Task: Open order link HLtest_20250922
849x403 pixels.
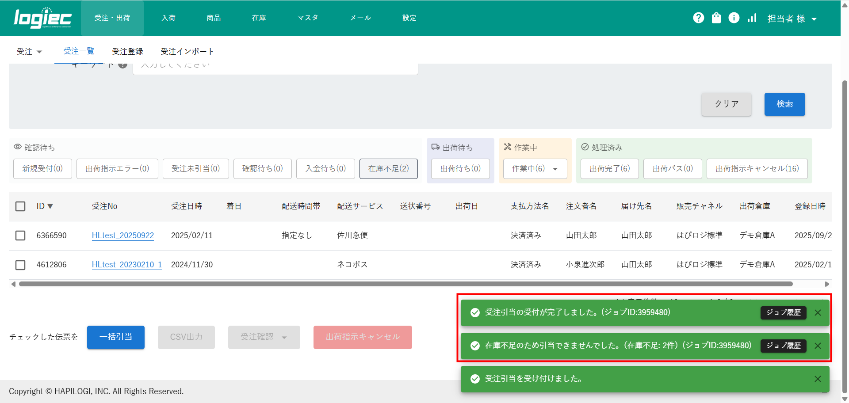Action: click(122, 236)
